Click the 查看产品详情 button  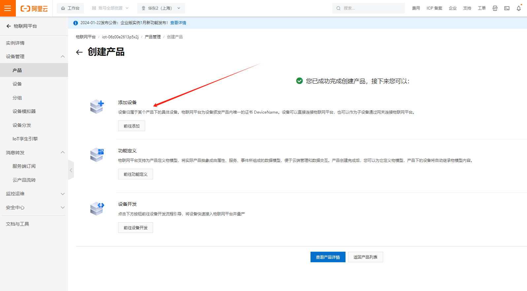tap(328, 257)
